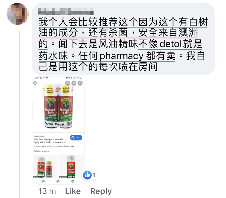226x198 pixels.
Task: Reply to this comment
Action: (101, 191)
